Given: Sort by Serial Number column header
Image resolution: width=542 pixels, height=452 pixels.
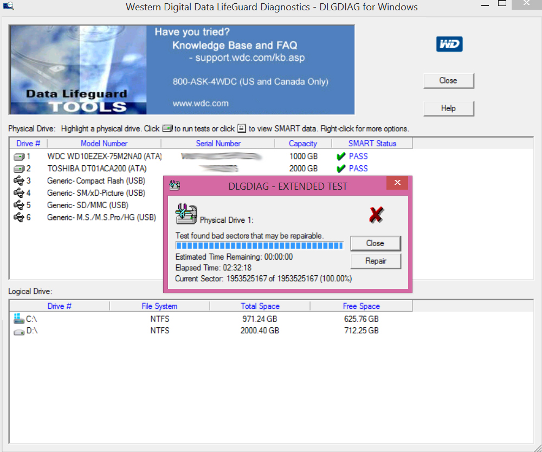Looking at the screenshot, I should [x=218, y=144].
